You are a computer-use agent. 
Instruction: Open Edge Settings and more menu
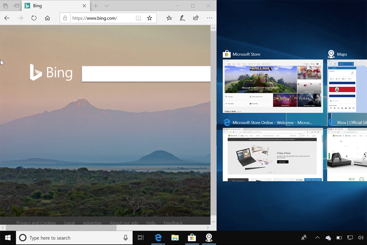click(x=209, y=18)
